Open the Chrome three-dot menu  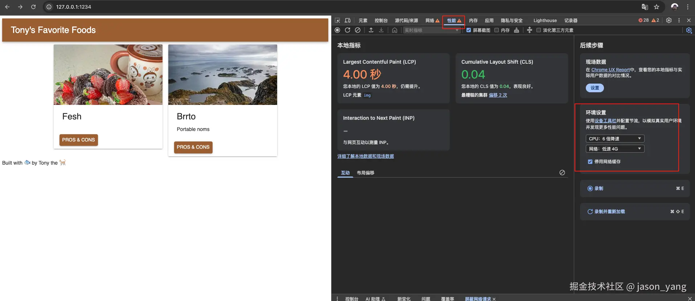click(x=688, y=7)
